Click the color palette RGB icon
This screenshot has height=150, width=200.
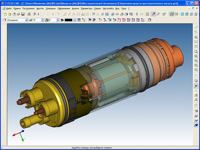[x=62, y=20]
